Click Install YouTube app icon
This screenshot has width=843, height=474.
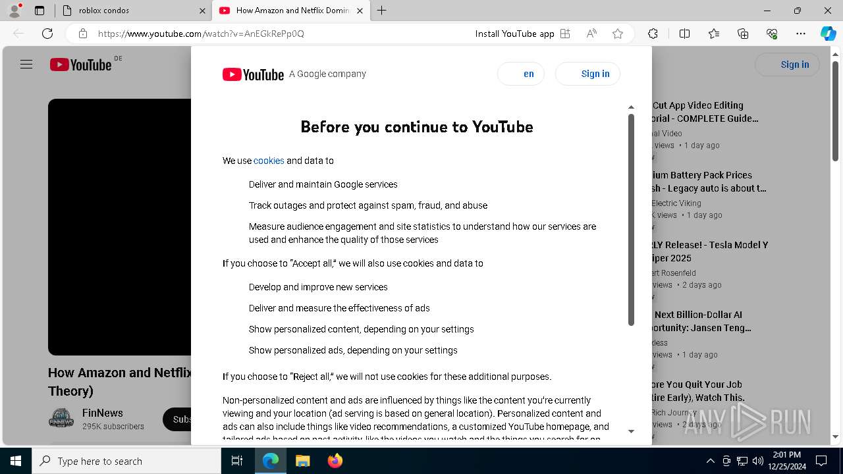click(x=565, y=34)
